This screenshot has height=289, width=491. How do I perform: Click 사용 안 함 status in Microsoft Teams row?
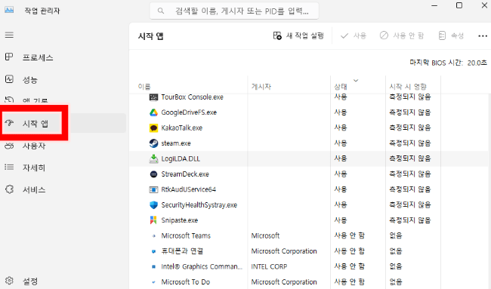click(x=350, y=235)
